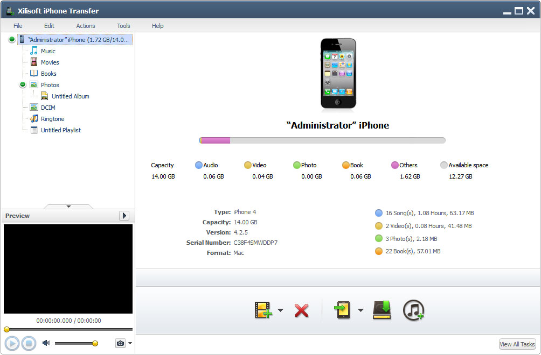Screen dimensions: 541x355
Task: Click the gray Available space swatch
Action: [444, 165]
